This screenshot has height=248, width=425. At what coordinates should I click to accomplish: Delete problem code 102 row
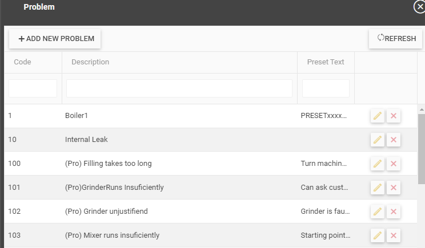[394, 212]
